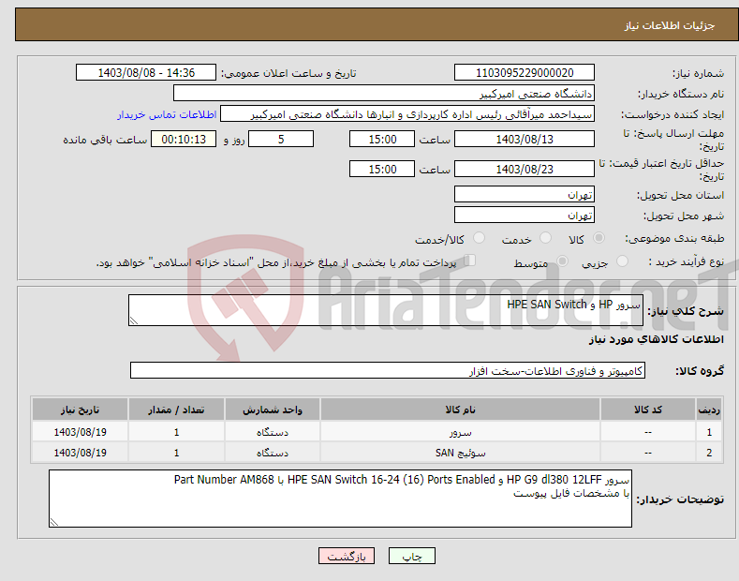Click the اطلاعات کالاهای مورد نیاز heading
This screenshot has height=581, width=739.
656,339
